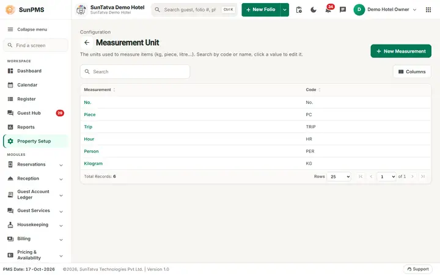Viewport: 440px width, 275px height.
Task: Expand the Reservations menu chevron
Action: pyautogui.click(x=61, y=165)
